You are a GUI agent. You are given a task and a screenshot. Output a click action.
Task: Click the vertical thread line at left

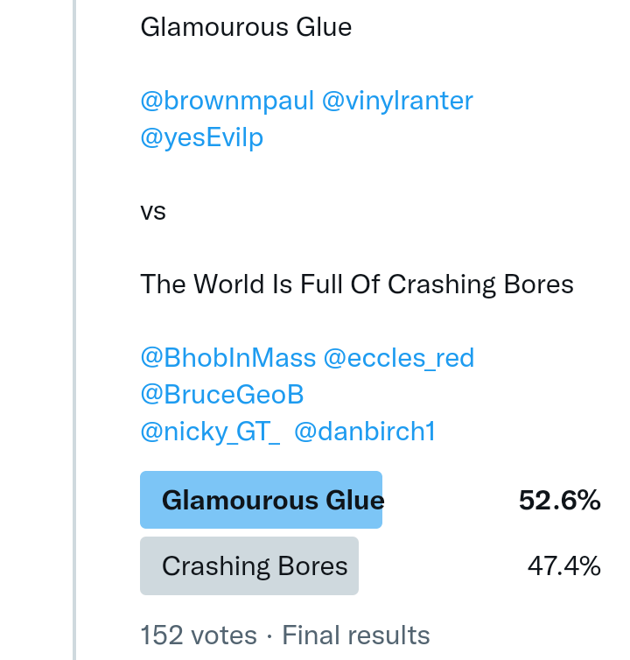pyautogui.click(x=74, y=330)
